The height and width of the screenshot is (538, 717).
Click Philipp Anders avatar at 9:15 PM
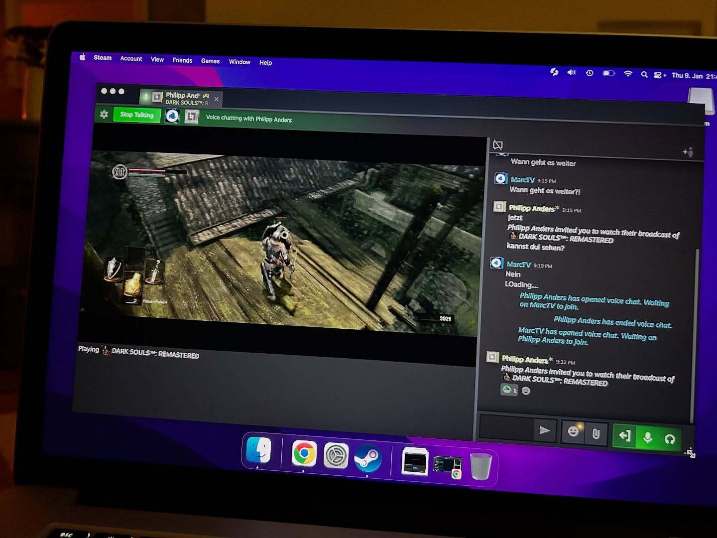(499, 206)
